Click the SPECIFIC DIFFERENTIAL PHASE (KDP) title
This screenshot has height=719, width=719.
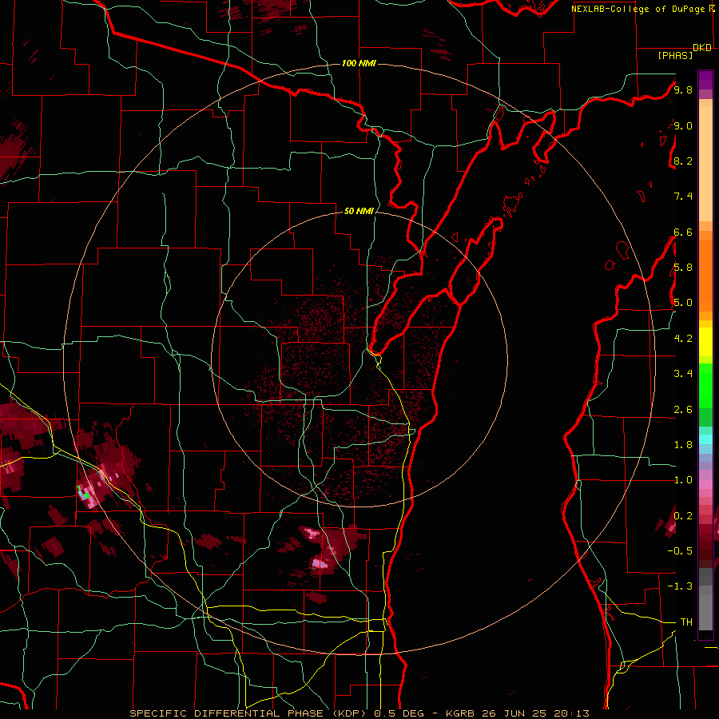pyautogui.click(x=250, y=713)
